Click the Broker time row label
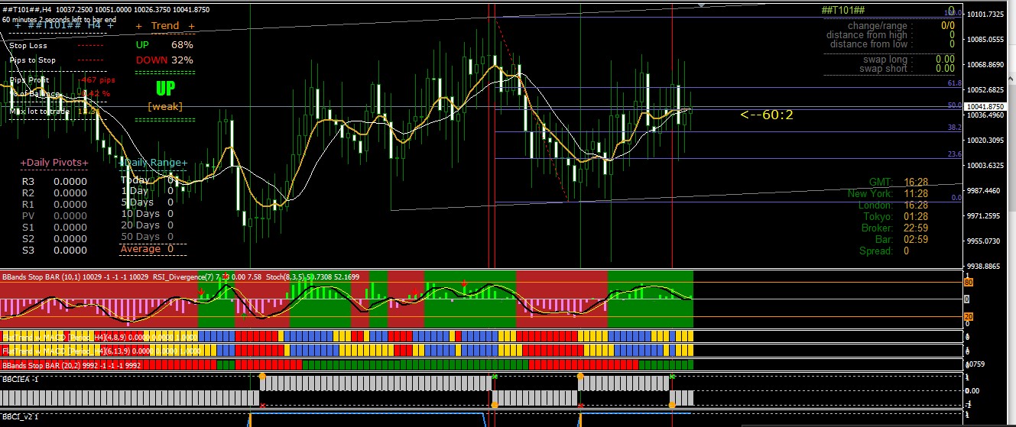This screenshot has height=427, width=1016. tap(877, 228)
